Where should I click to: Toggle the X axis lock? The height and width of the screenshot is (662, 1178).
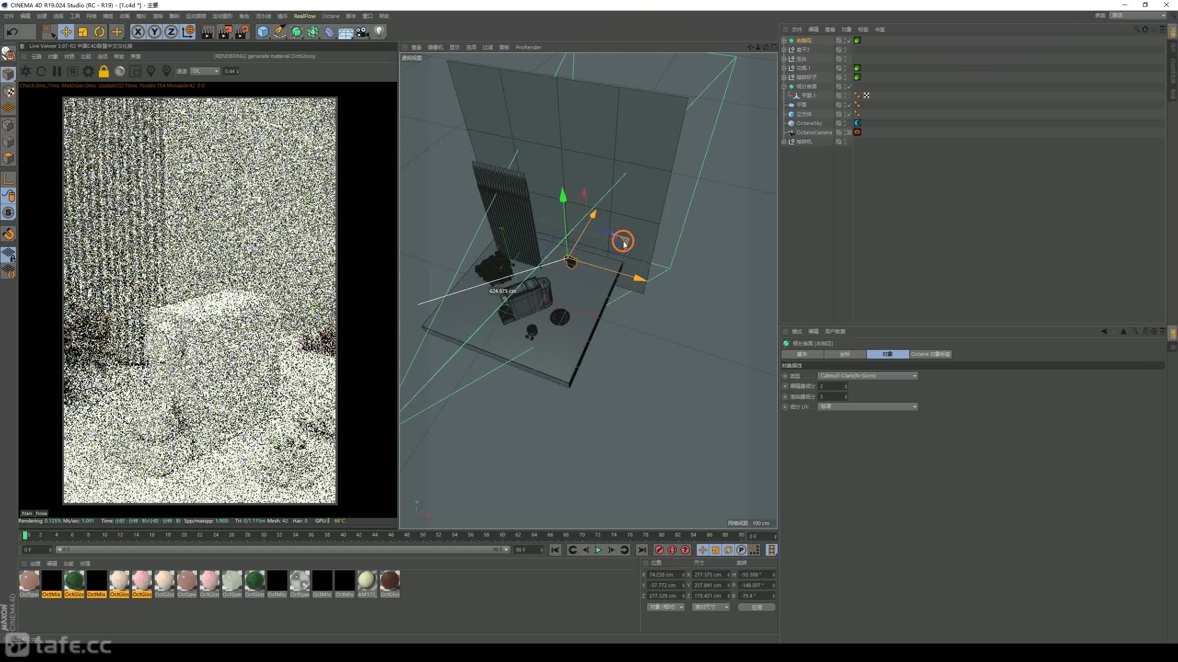(138, 32)
